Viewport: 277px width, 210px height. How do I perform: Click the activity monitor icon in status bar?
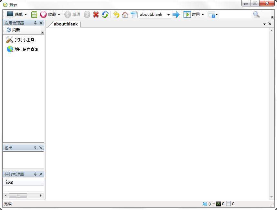coord(218,204)
